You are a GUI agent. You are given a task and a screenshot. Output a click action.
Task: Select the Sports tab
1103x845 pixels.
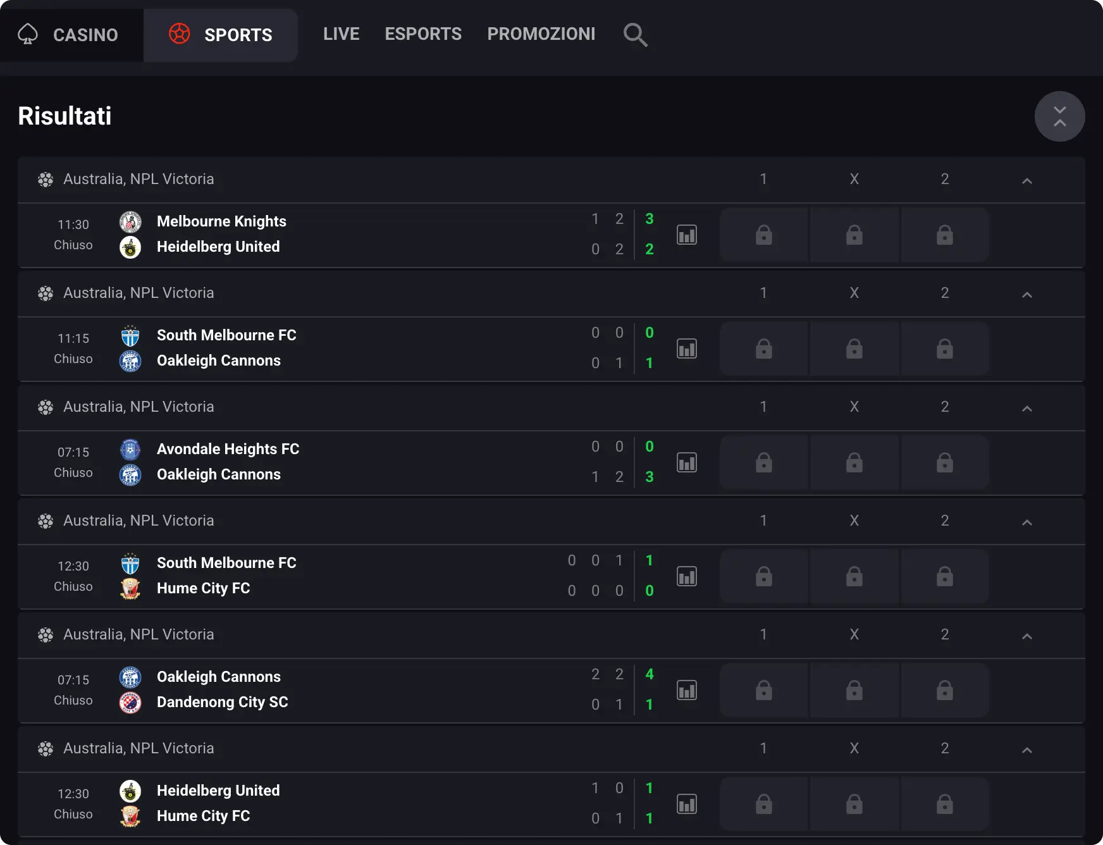pyautogui.click(x=221, y=35)
